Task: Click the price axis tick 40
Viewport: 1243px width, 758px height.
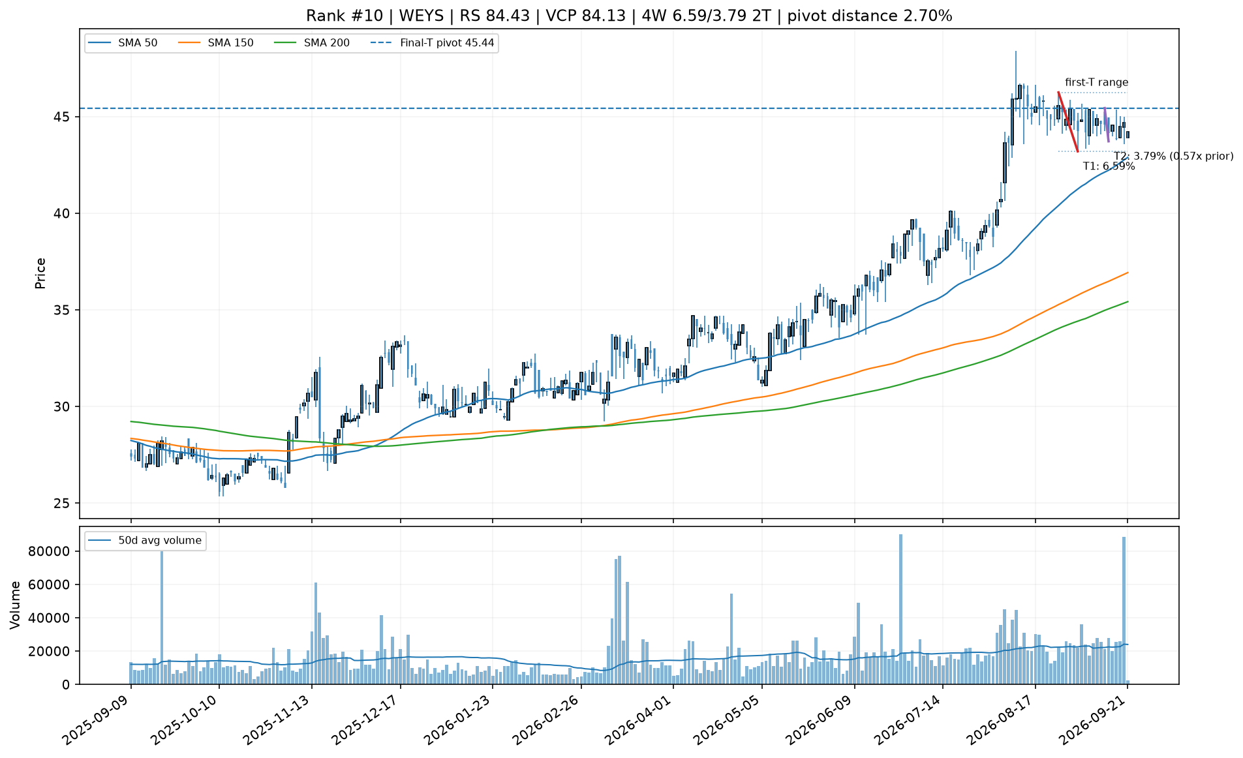Action: (x=63, y=213)
